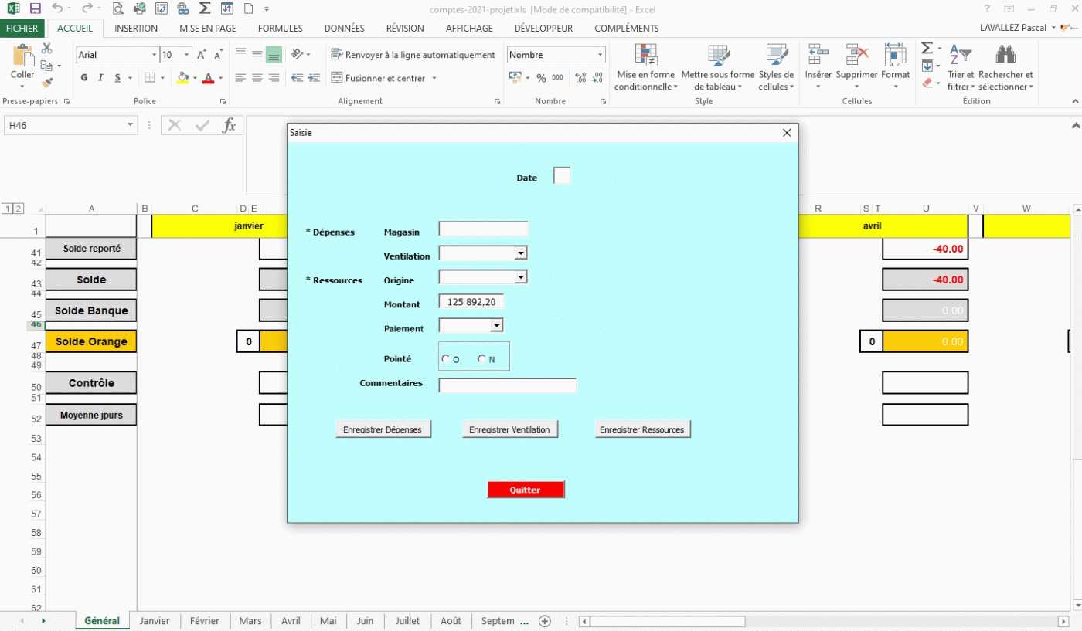
Task: Click the Save icon in quick access toolbar
Action: pyautogui.click(x=35, y=9)
